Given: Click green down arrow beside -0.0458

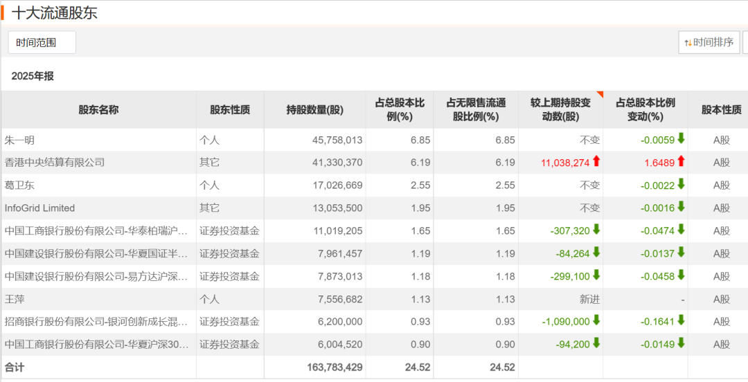Looking at the screenshot, I should click(681, 276).
